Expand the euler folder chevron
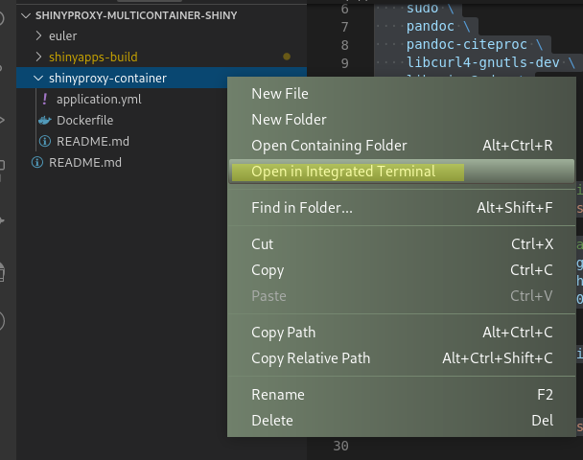Screen dimensions: 583x460 pyautogui.click(x=37, y=35)
